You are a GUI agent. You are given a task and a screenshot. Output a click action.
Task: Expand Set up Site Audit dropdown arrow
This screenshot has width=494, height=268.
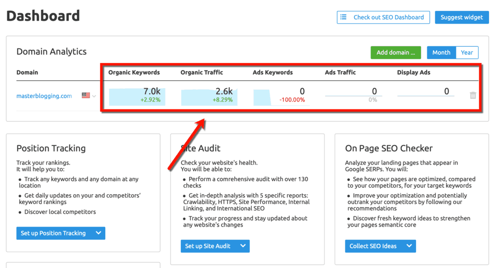(243, 246)
